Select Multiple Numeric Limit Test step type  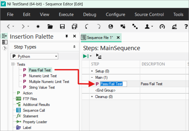click(49, 82)
